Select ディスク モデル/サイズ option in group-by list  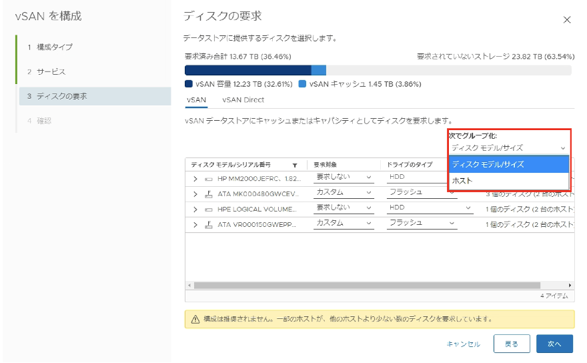pyautogui.click(x=508, y=164)
